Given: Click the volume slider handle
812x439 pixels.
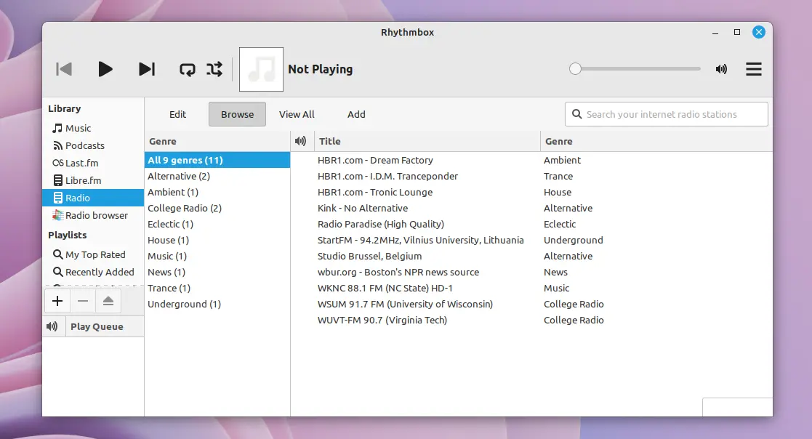Looking at the screenshot, I should 576,69.
